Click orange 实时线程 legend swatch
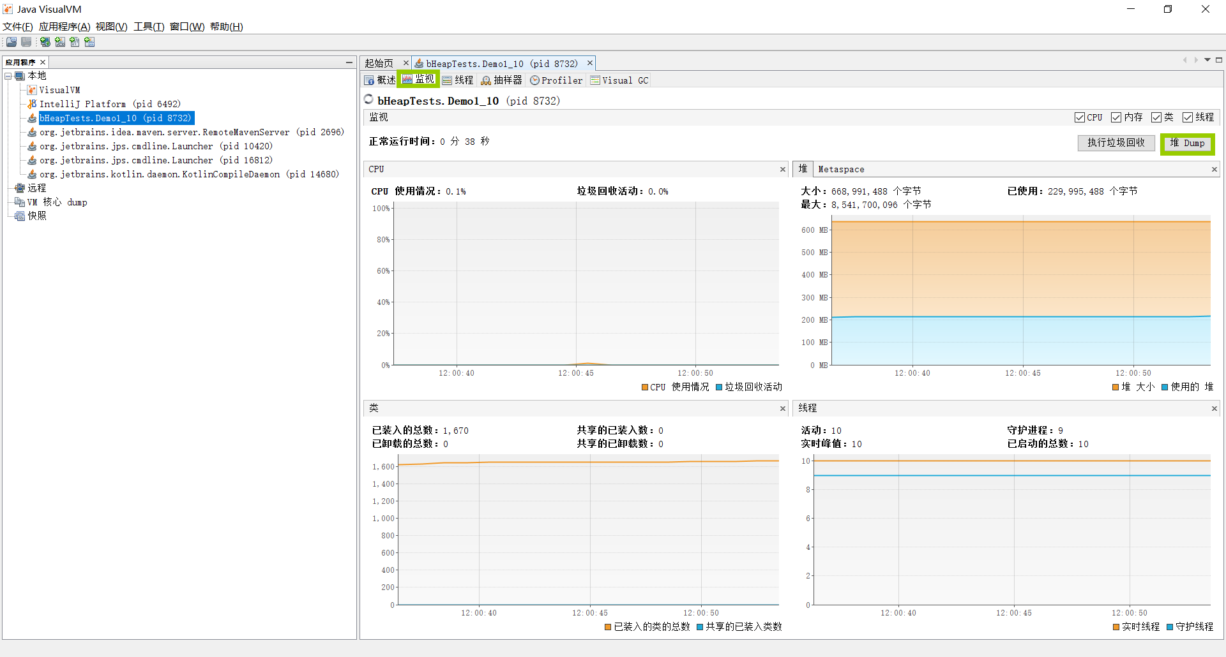 [x=1116, y=627]
